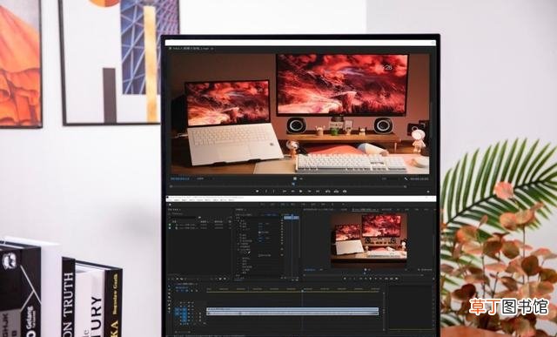Select active Program monitor tab in lower window
The image size is (557, 337).
[366, 210]
